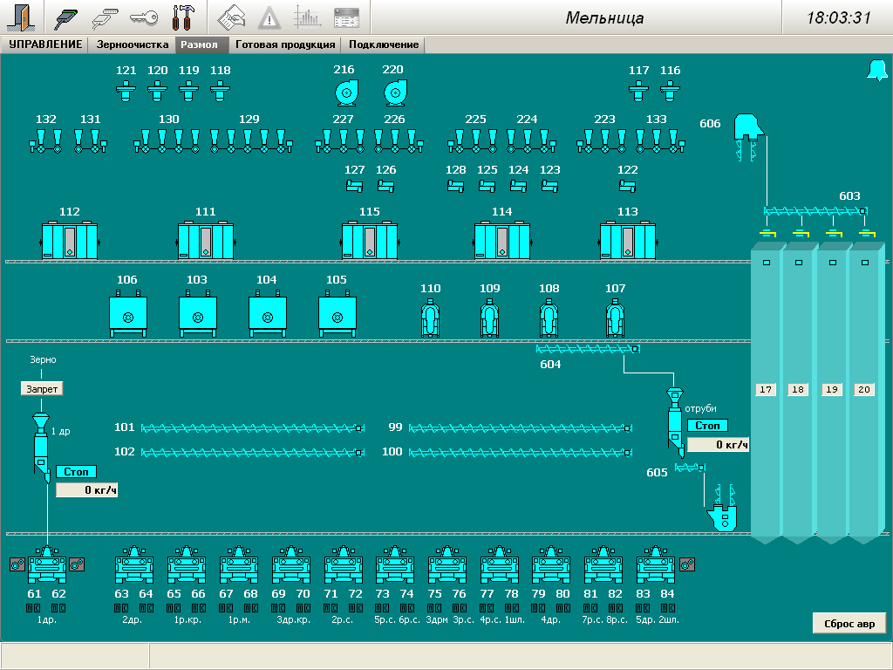Open the screwdriver and hammer tools icon
893x670 pixels.
coord(183,17)
